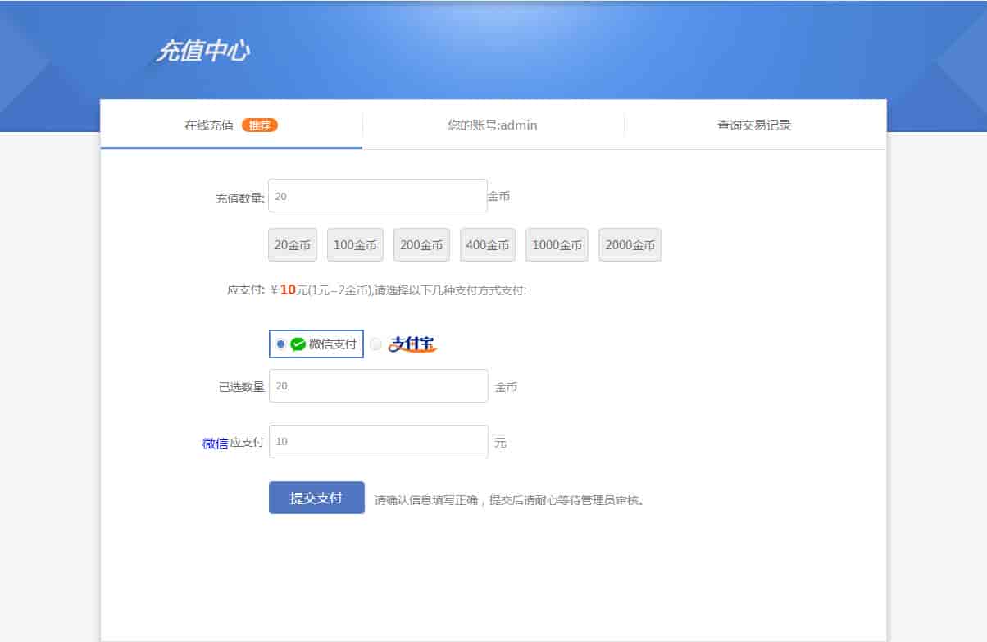Click the blue 微信 label text
Viewport: 987px width, 642px height.
click(x=215, y=444)
